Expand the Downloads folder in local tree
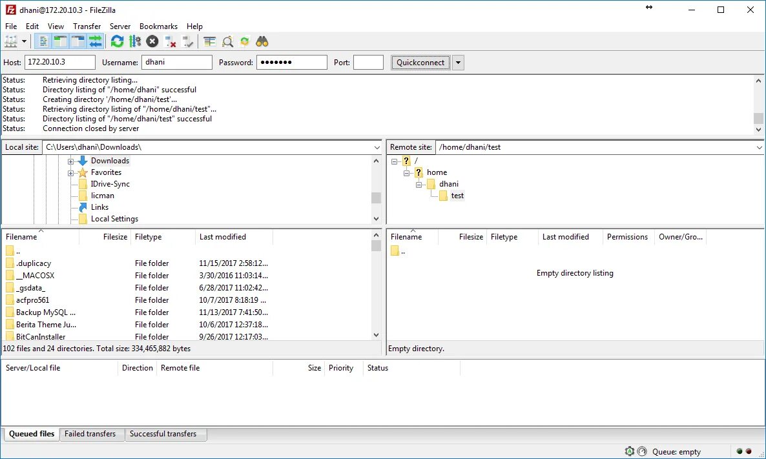 point(70,161)
